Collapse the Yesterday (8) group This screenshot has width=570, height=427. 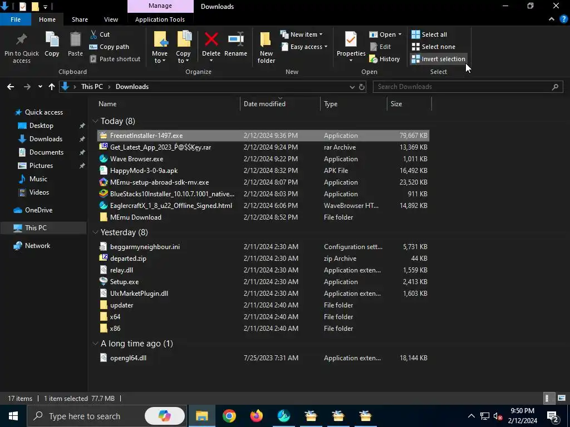click(95, 232)
